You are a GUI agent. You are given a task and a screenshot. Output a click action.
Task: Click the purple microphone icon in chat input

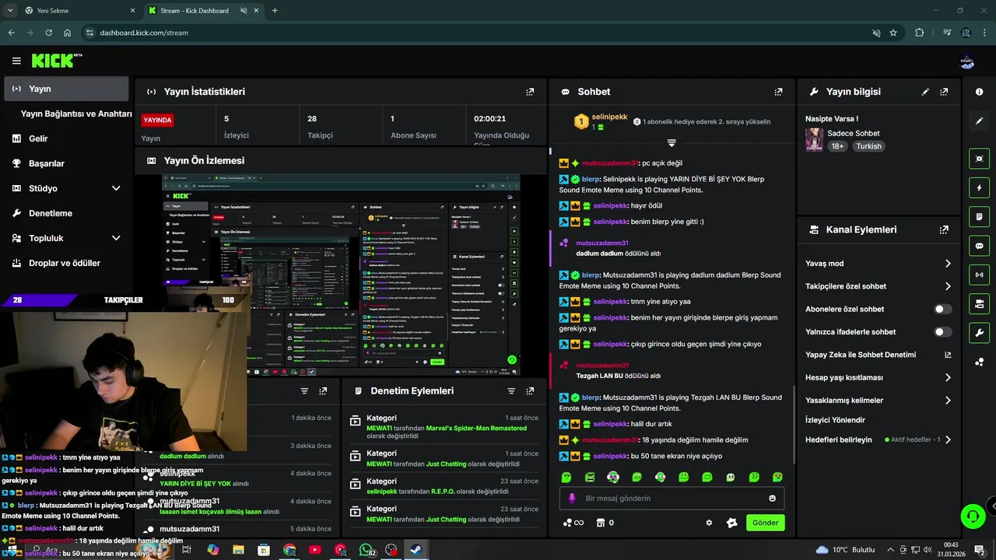(572, 499)
